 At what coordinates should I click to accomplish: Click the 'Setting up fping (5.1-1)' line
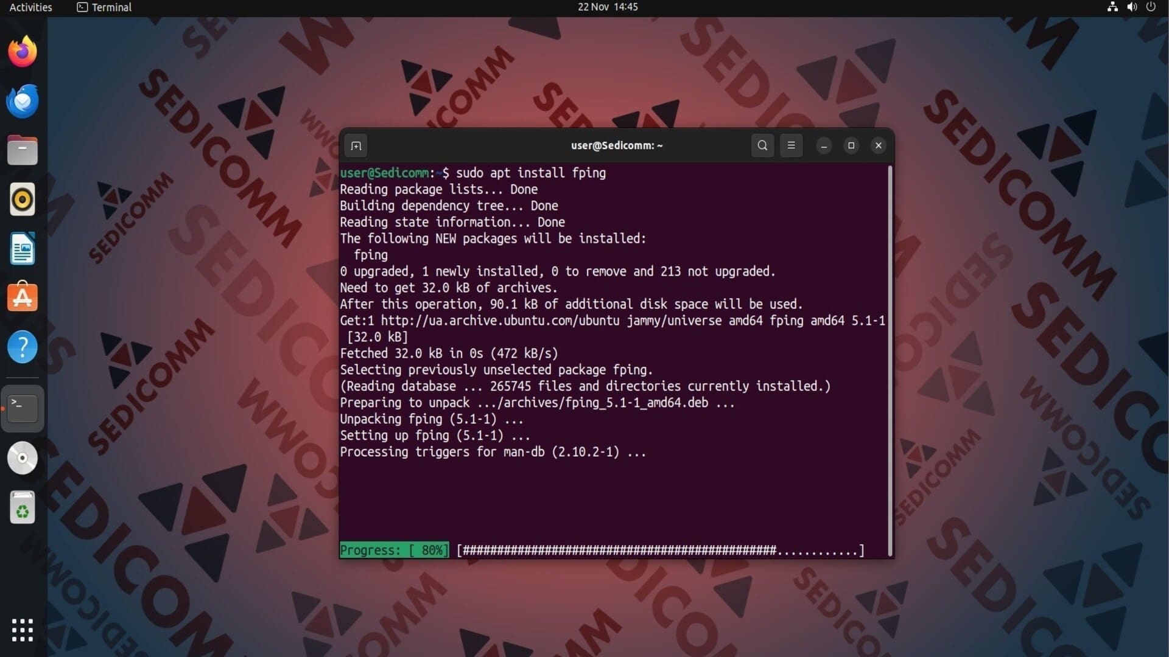(435, 436)
